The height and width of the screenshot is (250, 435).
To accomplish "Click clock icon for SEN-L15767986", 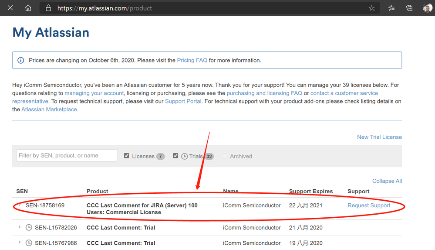I will tap(29, 243).
